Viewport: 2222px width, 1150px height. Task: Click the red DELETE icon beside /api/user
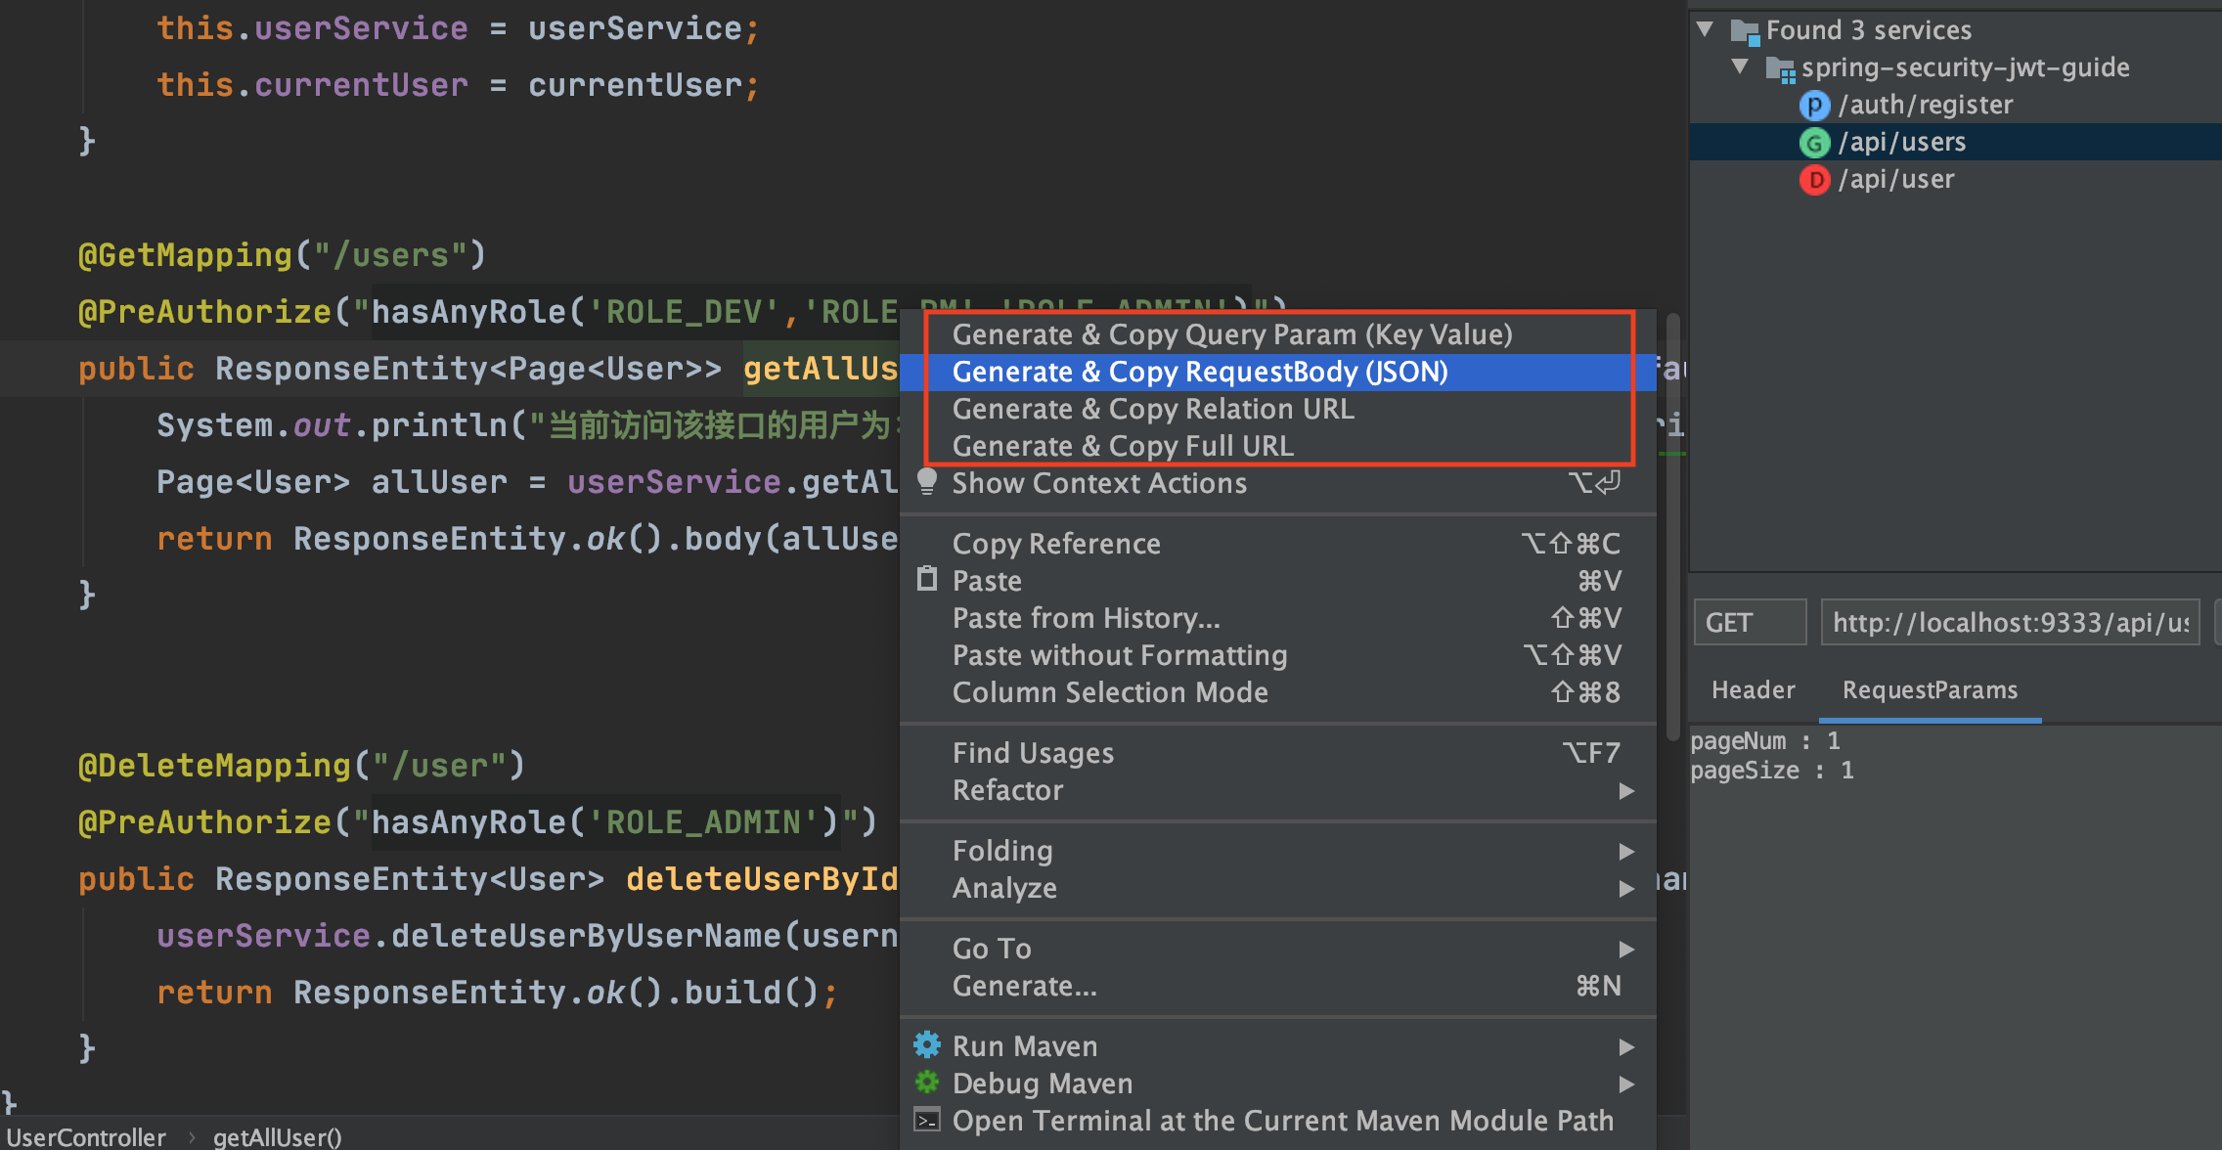tap(1814, 180)
